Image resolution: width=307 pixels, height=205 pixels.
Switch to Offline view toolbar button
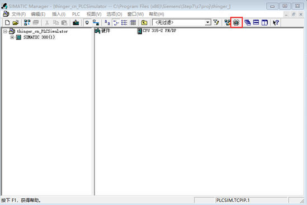tap(87, 23)
